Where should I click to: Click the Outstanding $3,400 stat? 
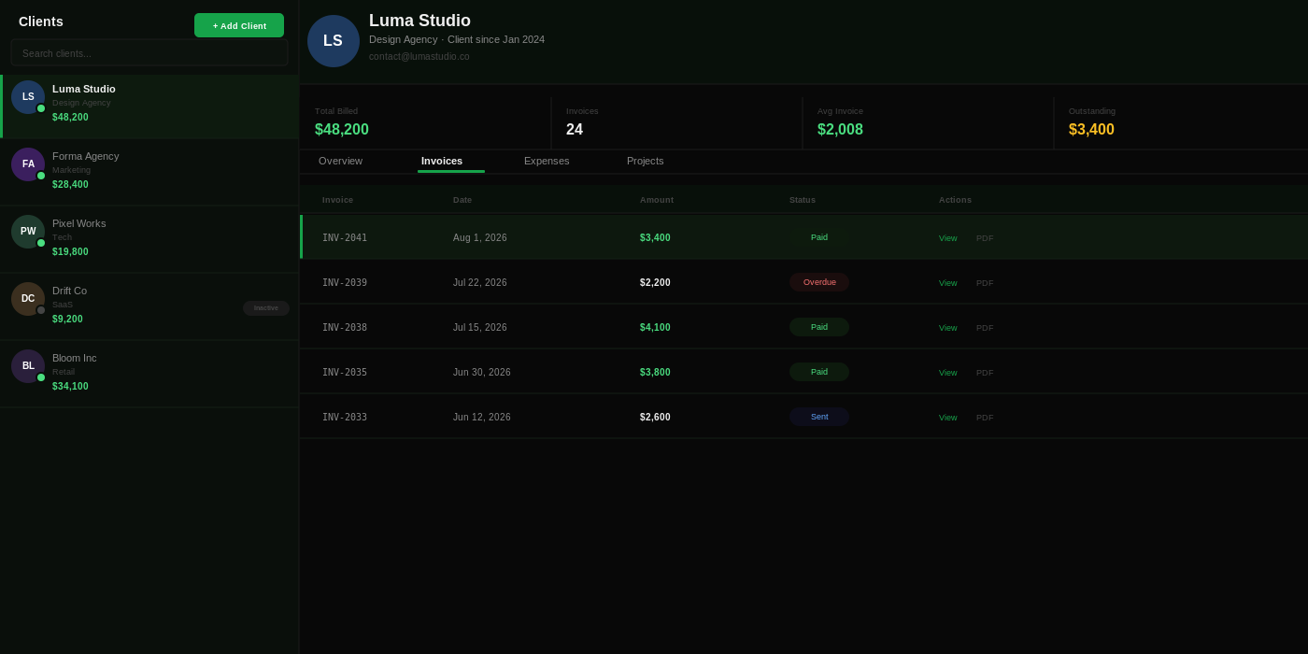(1181, 123)
